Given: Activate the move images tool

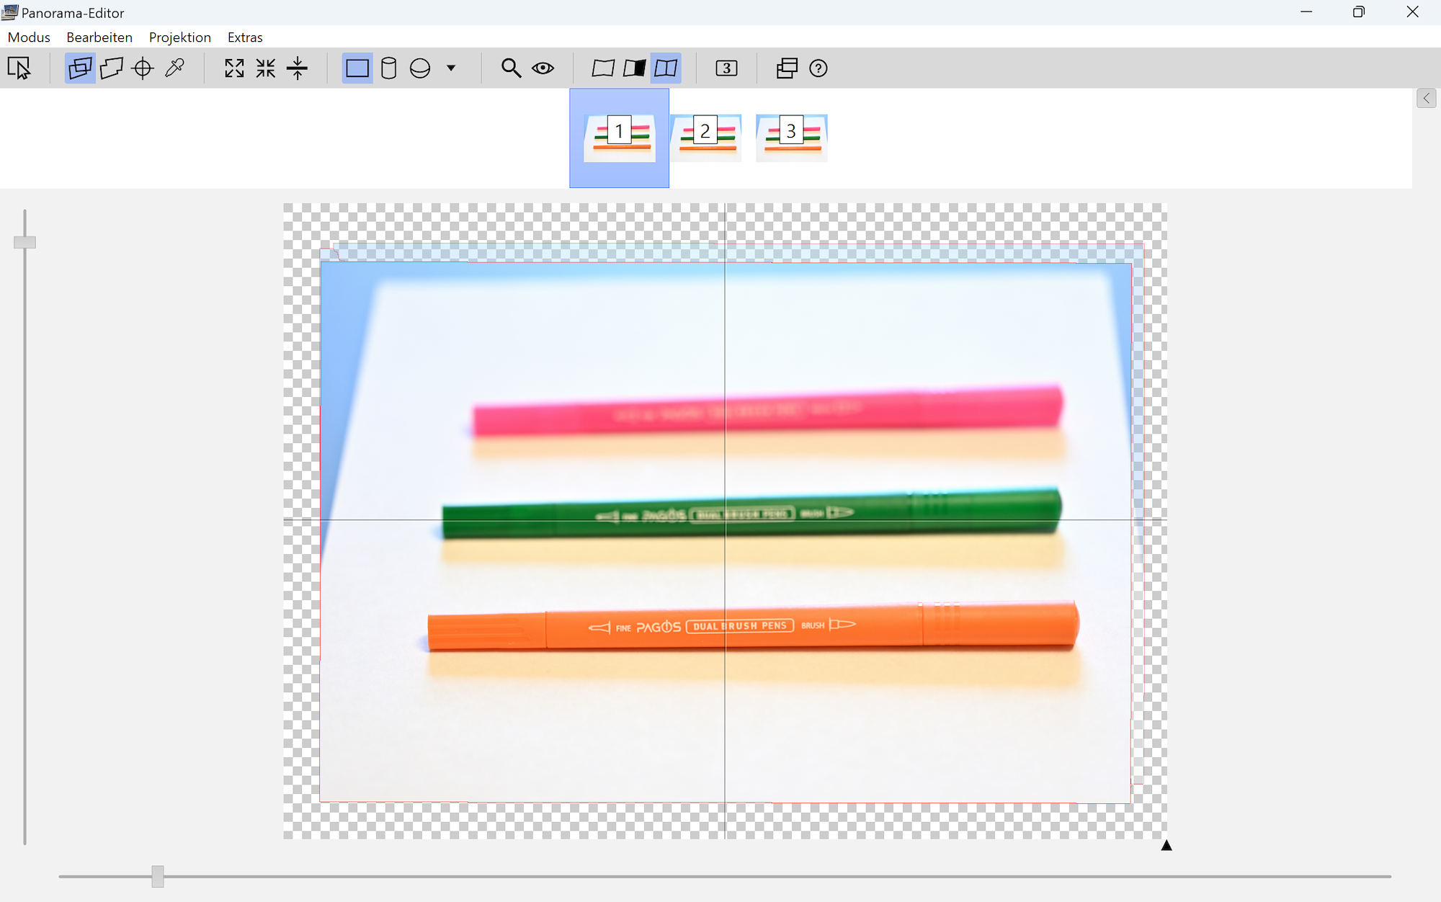Looking at the screenshot, I should pyautogui.click(x=80, y=68).
